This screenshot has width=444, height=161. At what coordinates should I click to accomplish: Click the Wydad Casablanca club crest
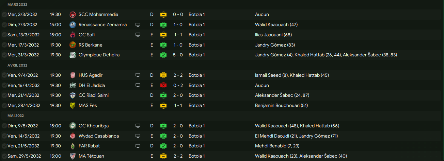[72, 136]
